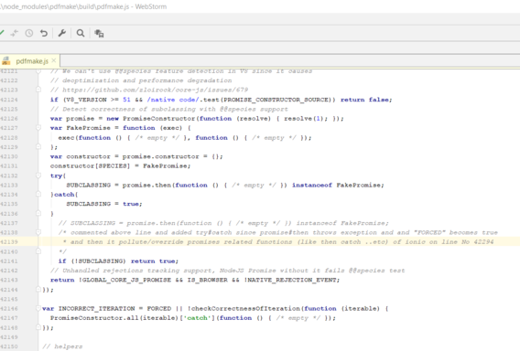Open Search Everywhere magnifier icon
Image resolution: width=520 pixels, height=351 pixels.
point(81,33)
